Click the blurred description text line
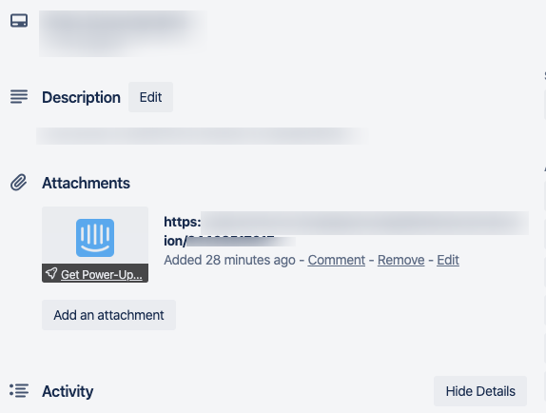This screenshot has height=413, width=546. point(203,135)
